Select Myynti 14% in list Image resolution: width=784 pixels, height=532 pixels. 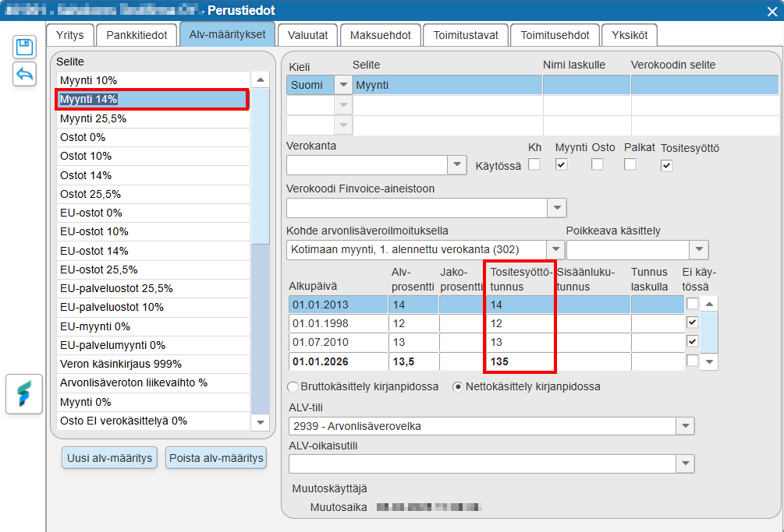(x=153, y=100)
